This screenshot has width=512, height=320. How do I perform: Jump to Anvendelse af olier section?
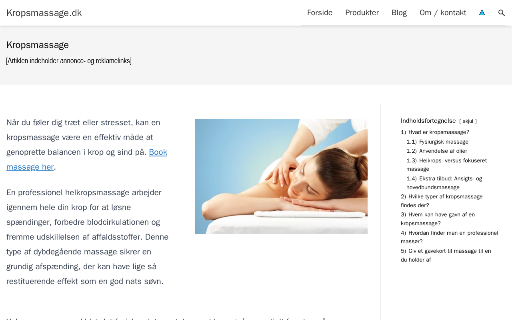(437, 151)
